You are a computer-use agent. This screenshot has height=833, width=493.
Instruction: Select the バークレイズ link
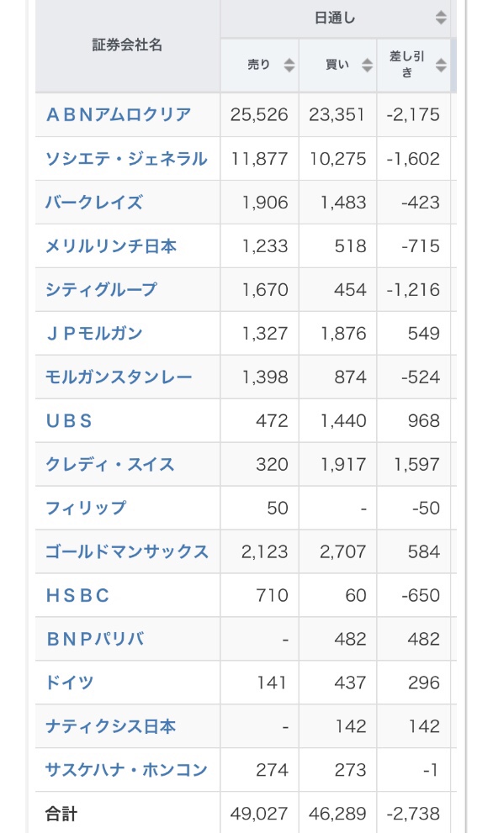94,203
